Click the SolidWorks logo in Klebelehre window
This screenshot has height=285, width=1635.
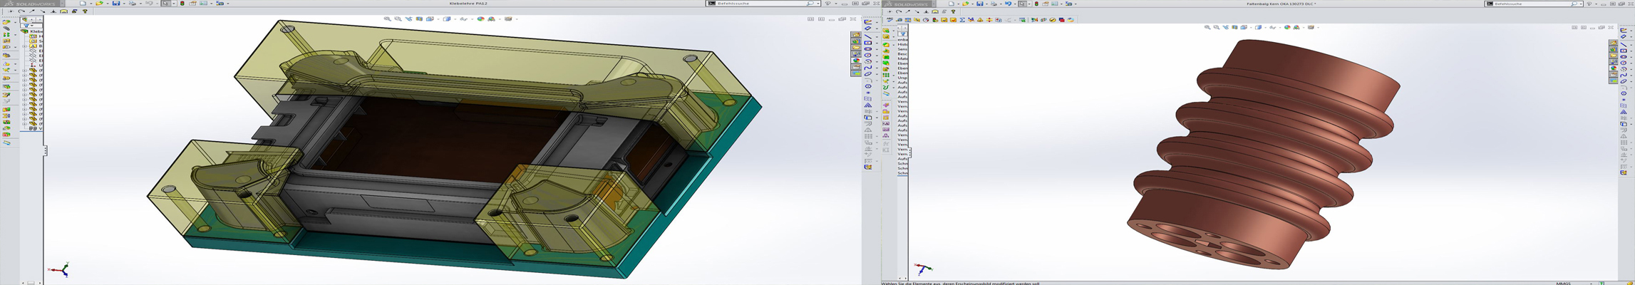30,4
